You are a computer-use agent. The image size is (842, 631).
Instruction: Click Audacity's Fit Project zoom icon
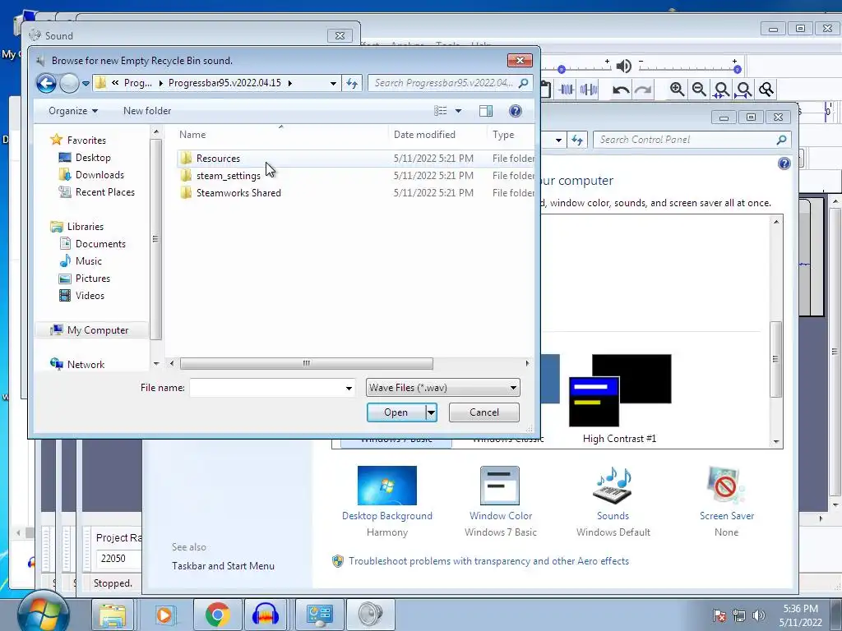[x=743, y=90]
